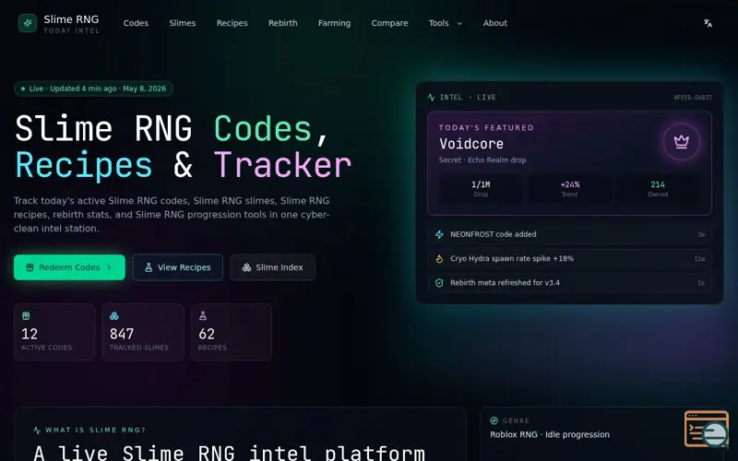
Task: Click the compass icon beside GENRE
Action: pos(494,420)
